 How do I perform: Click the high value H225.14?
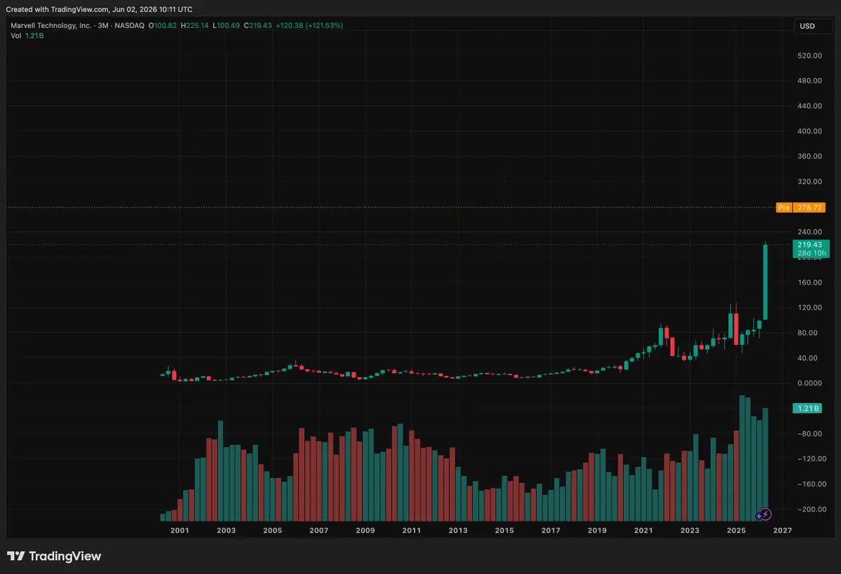point(194,25)
